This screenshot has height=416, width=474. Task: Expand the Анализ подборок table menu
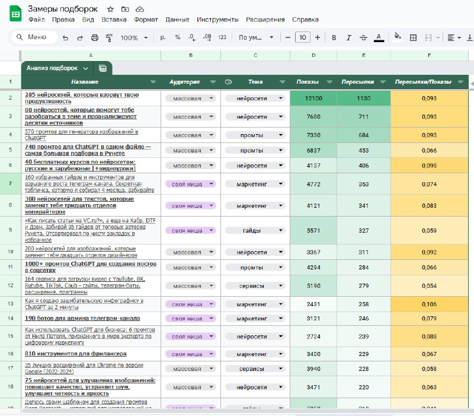pos(85,68)
